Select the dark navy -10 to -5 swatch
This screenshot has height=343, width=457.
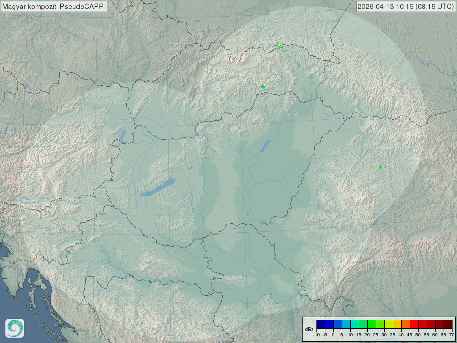tap(320, 324)
